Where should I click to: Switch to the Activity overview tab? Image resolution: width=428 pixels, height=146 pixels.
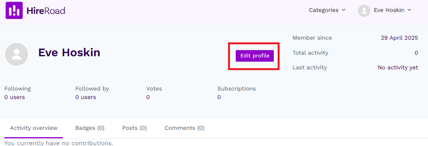point(33,128)
